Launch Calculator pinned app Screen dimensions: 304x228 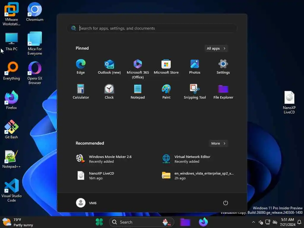coord(81,92)
